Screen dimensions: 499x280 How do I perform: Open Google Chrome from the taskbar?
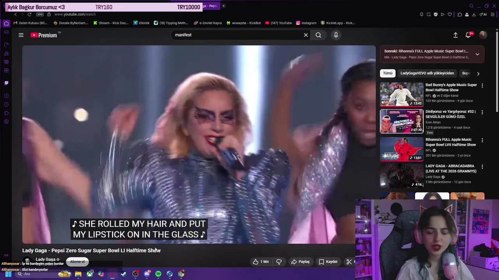point(181,274)
